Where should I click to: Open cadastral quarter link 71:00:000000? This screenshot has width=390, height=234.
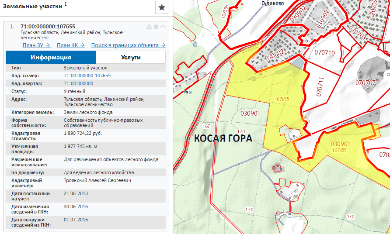[78, 83]
